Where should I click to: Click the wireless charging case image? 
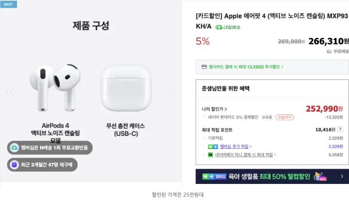click(126, 87)
